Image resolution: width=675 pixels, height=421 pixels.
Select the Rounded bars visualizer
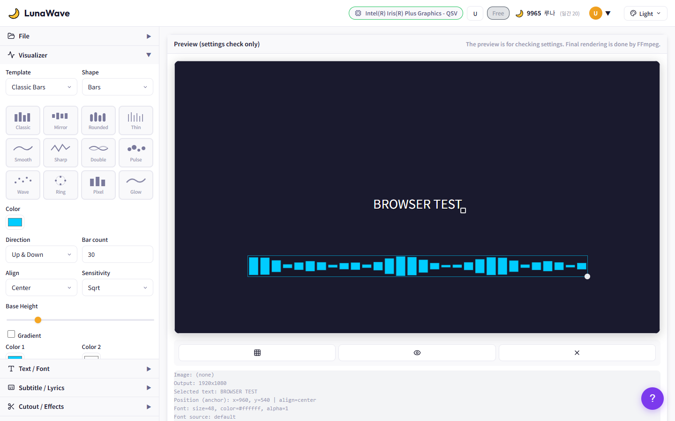(x=98, y=120)
